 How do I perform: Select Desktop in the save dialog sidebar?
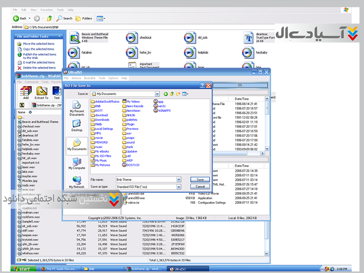coord(76,126)
